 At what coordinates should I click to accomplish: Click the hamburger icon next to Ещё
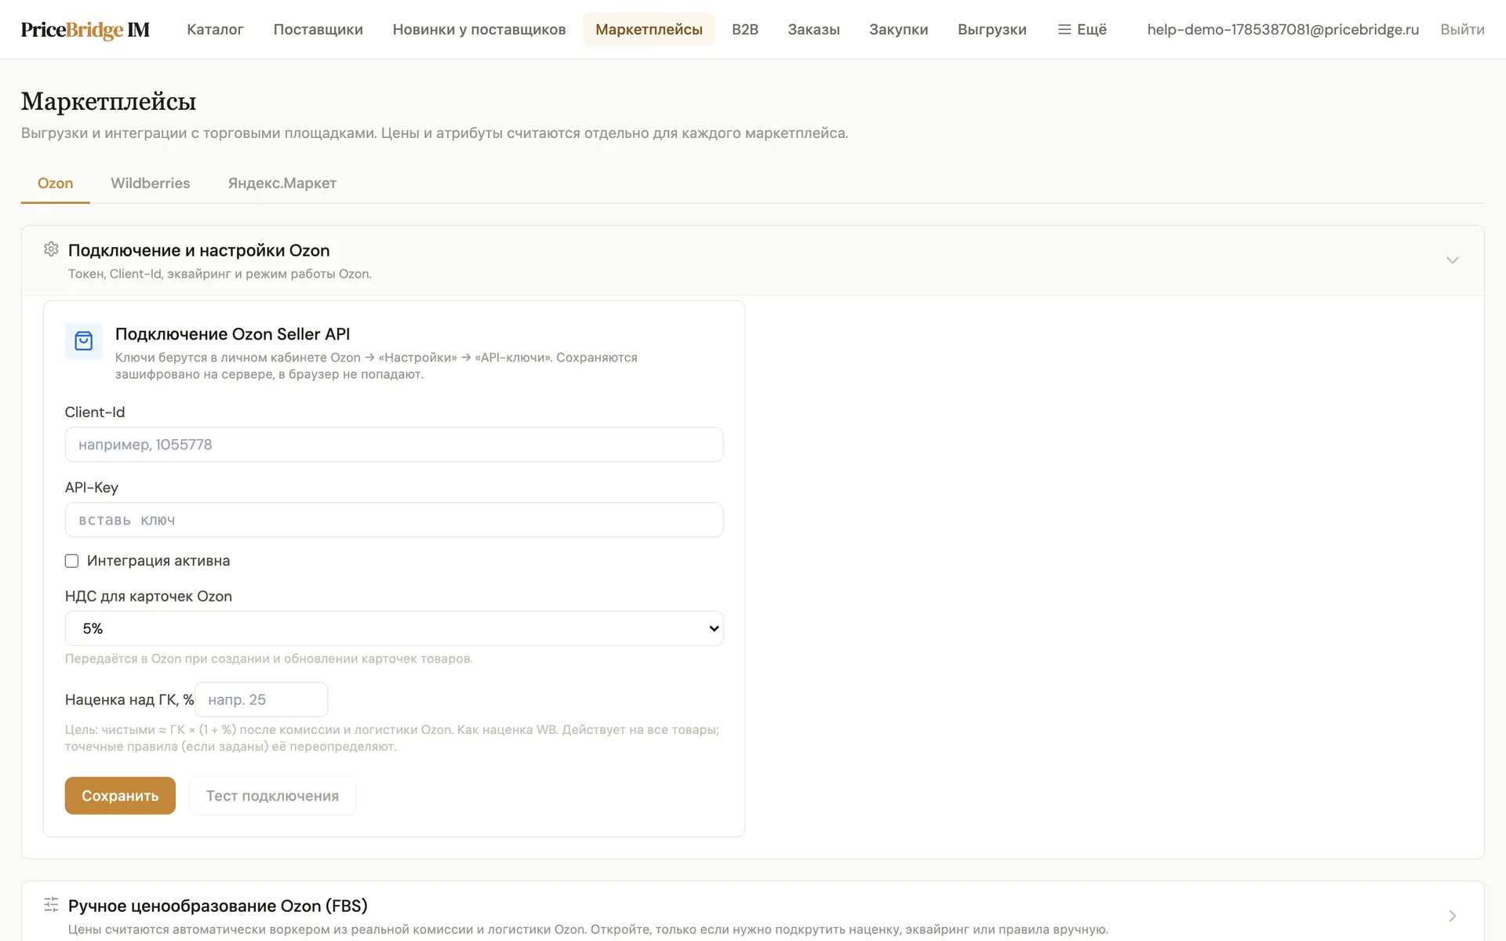(1064, 29)
